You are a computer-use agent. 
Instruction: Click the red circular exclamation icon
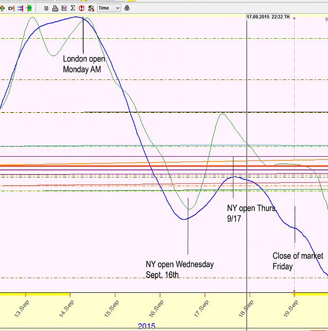81,8
